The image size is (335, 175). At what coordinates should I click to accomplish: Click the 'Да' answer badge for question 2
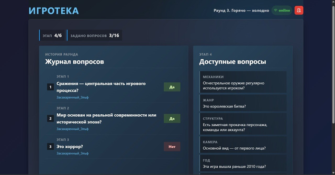tap(172, 119)
